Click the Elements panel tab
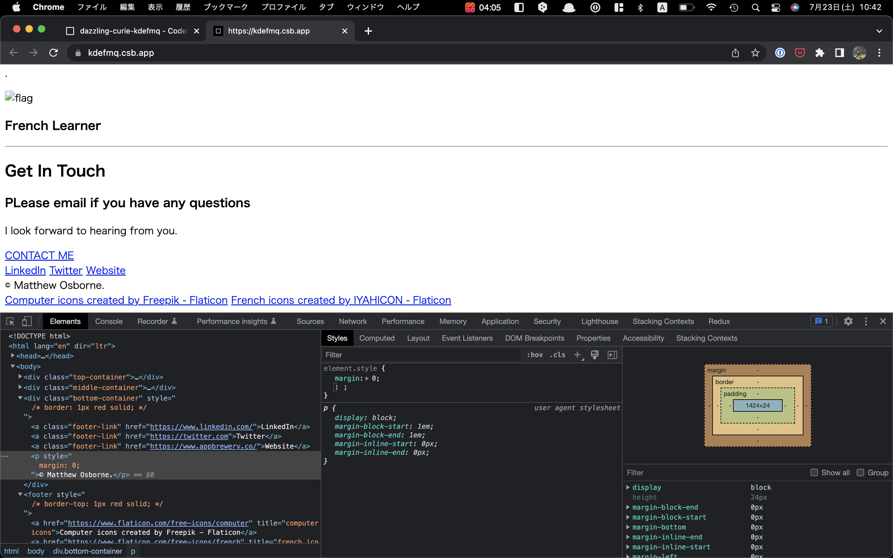 (65, 321)
